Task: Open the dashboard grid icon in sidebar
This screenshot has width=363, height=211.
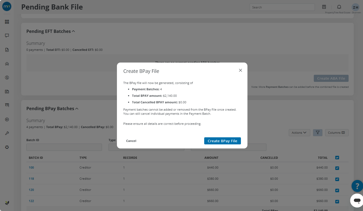Action: [7, 22]
